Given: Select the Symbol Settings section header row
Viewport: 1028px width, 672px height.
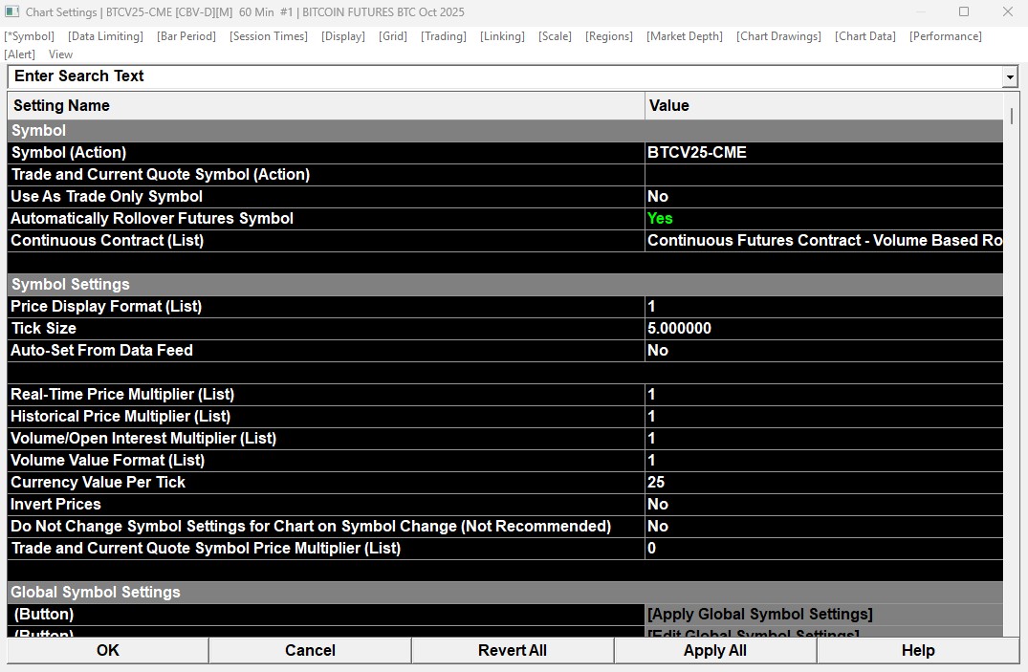Looking at the screenshot, I should click(505, 285).
